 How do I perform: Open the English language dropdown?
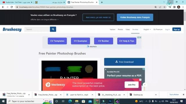click(147, 29)
